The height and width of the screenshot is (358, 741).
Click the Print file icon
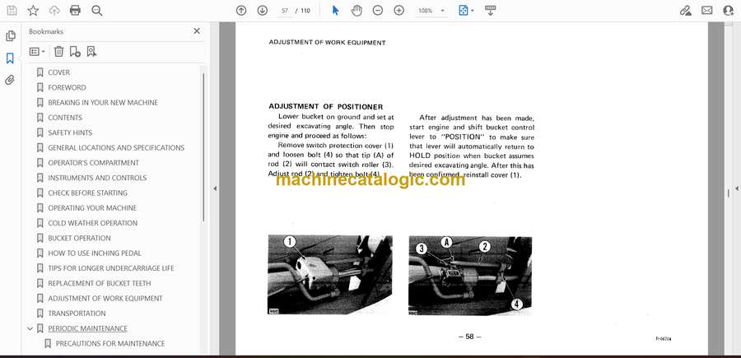click(75, 11)
